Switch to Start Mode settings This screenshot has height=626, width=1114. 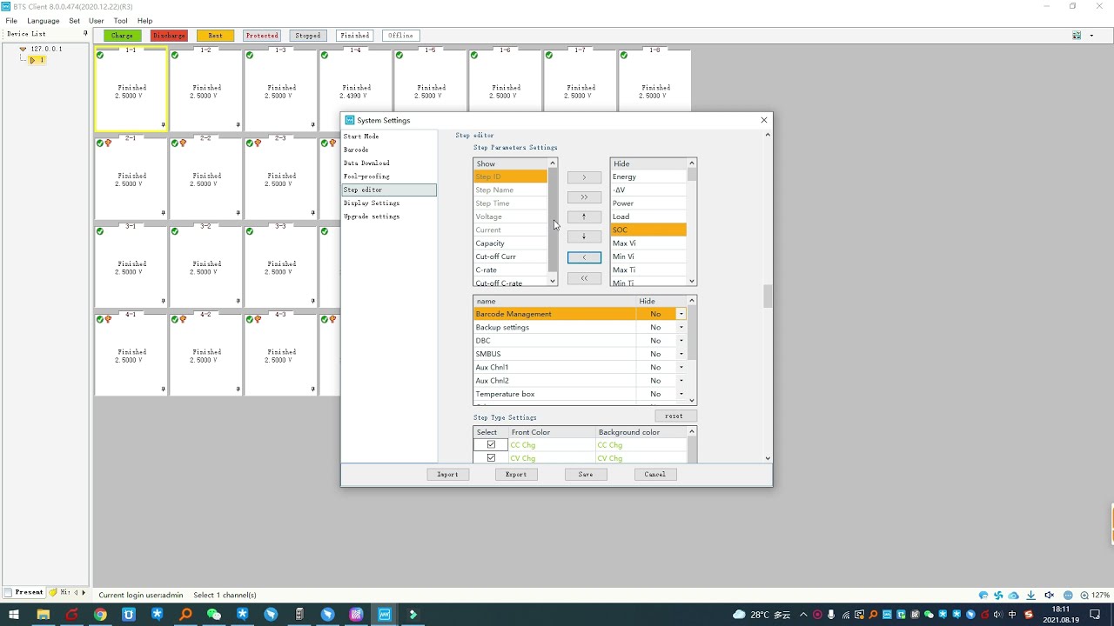[x=361, y=137]
